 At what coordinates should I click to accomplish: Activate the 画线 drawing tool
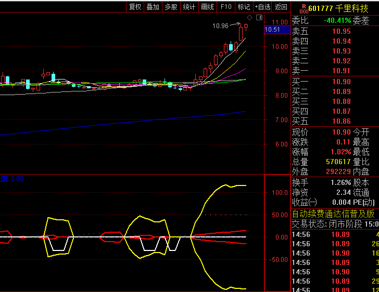coord(207,7)
